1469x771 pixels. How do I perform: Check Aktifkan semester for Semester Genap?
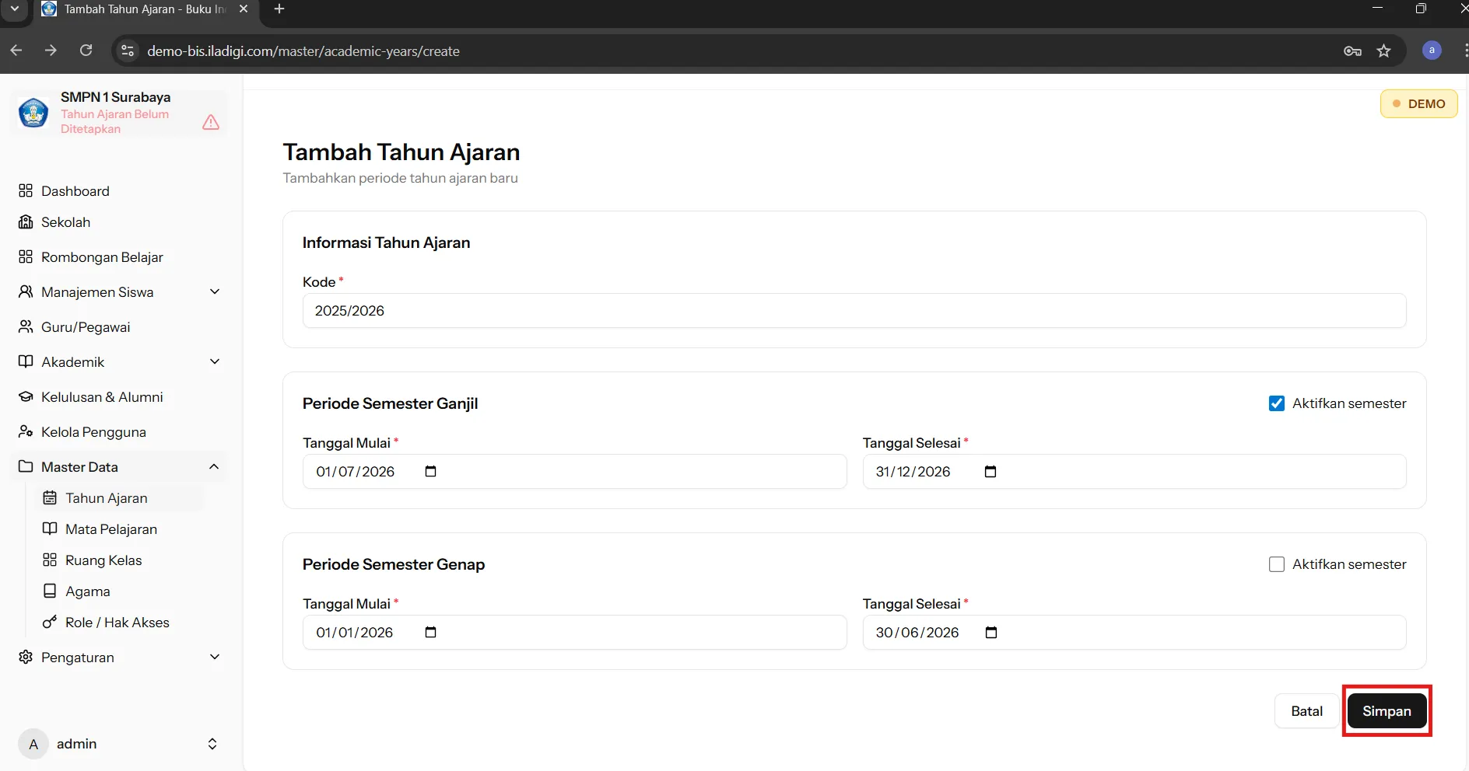1276,564
